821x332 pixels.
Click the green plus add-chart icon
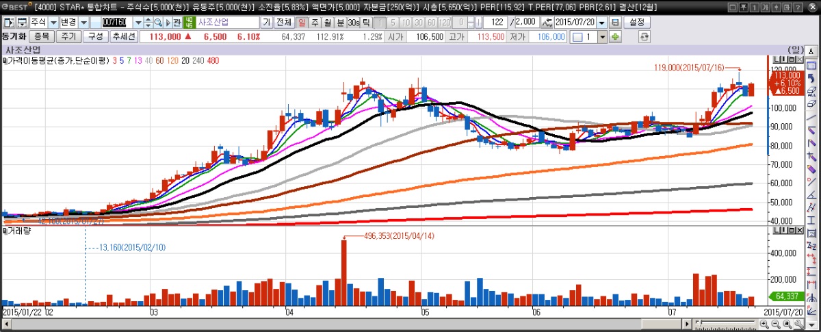[615, 36]
